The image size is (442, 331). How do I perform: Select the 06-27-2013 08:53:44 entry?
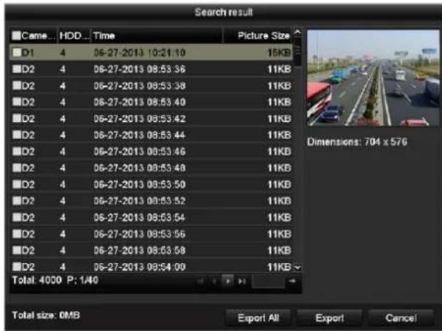(151, 134)
